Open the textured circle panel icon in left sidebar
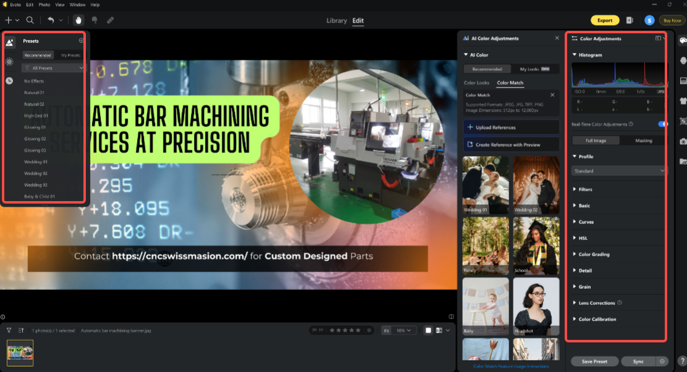 [9, 62]
